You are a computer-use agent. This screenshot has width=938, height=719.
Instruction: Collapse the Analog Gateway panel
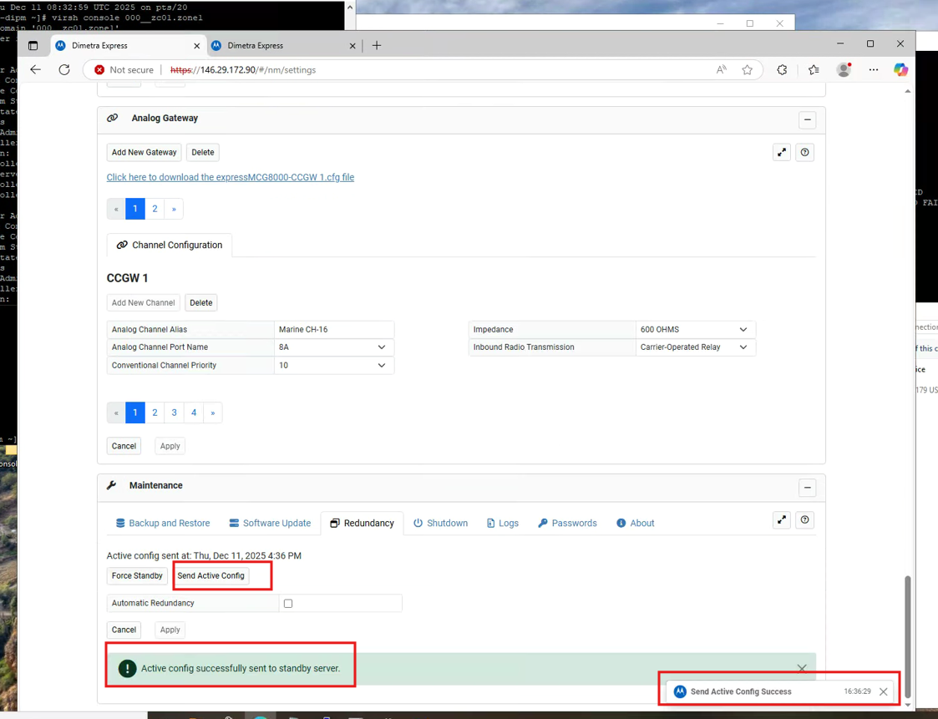pos(807,119)
